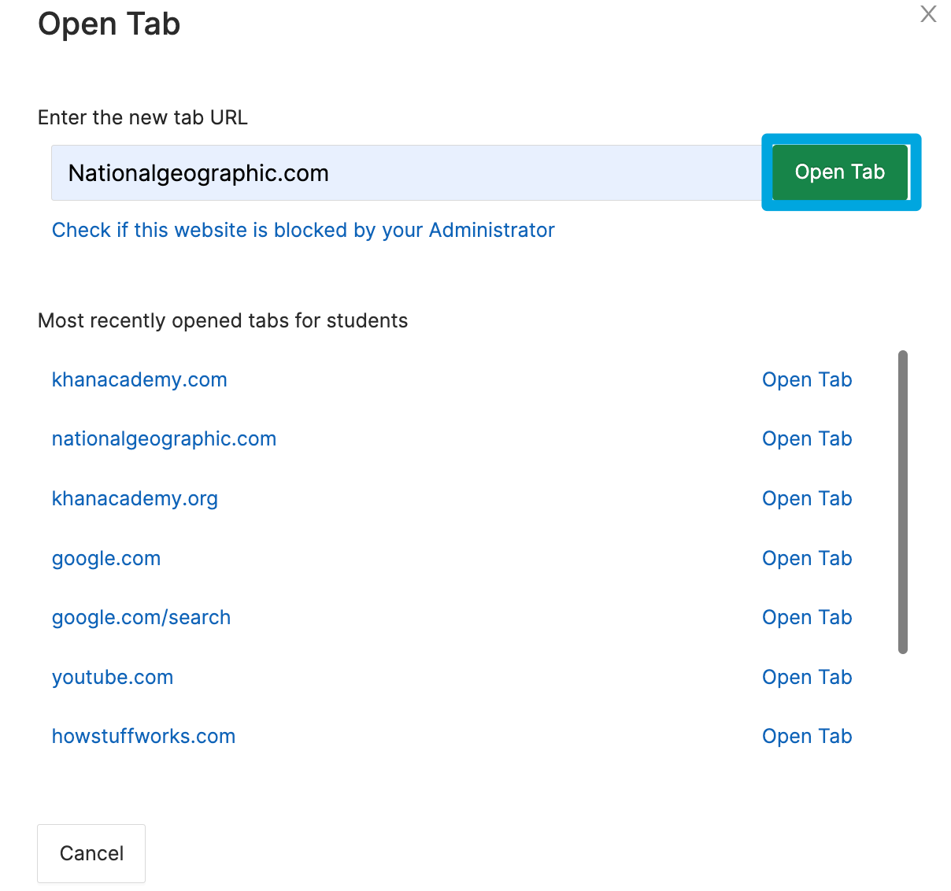This screenshot has width=951, height=891.
Task: Open khanacademy.org from recent tabs
Action: pyautogui.click(x=135, y=498)
